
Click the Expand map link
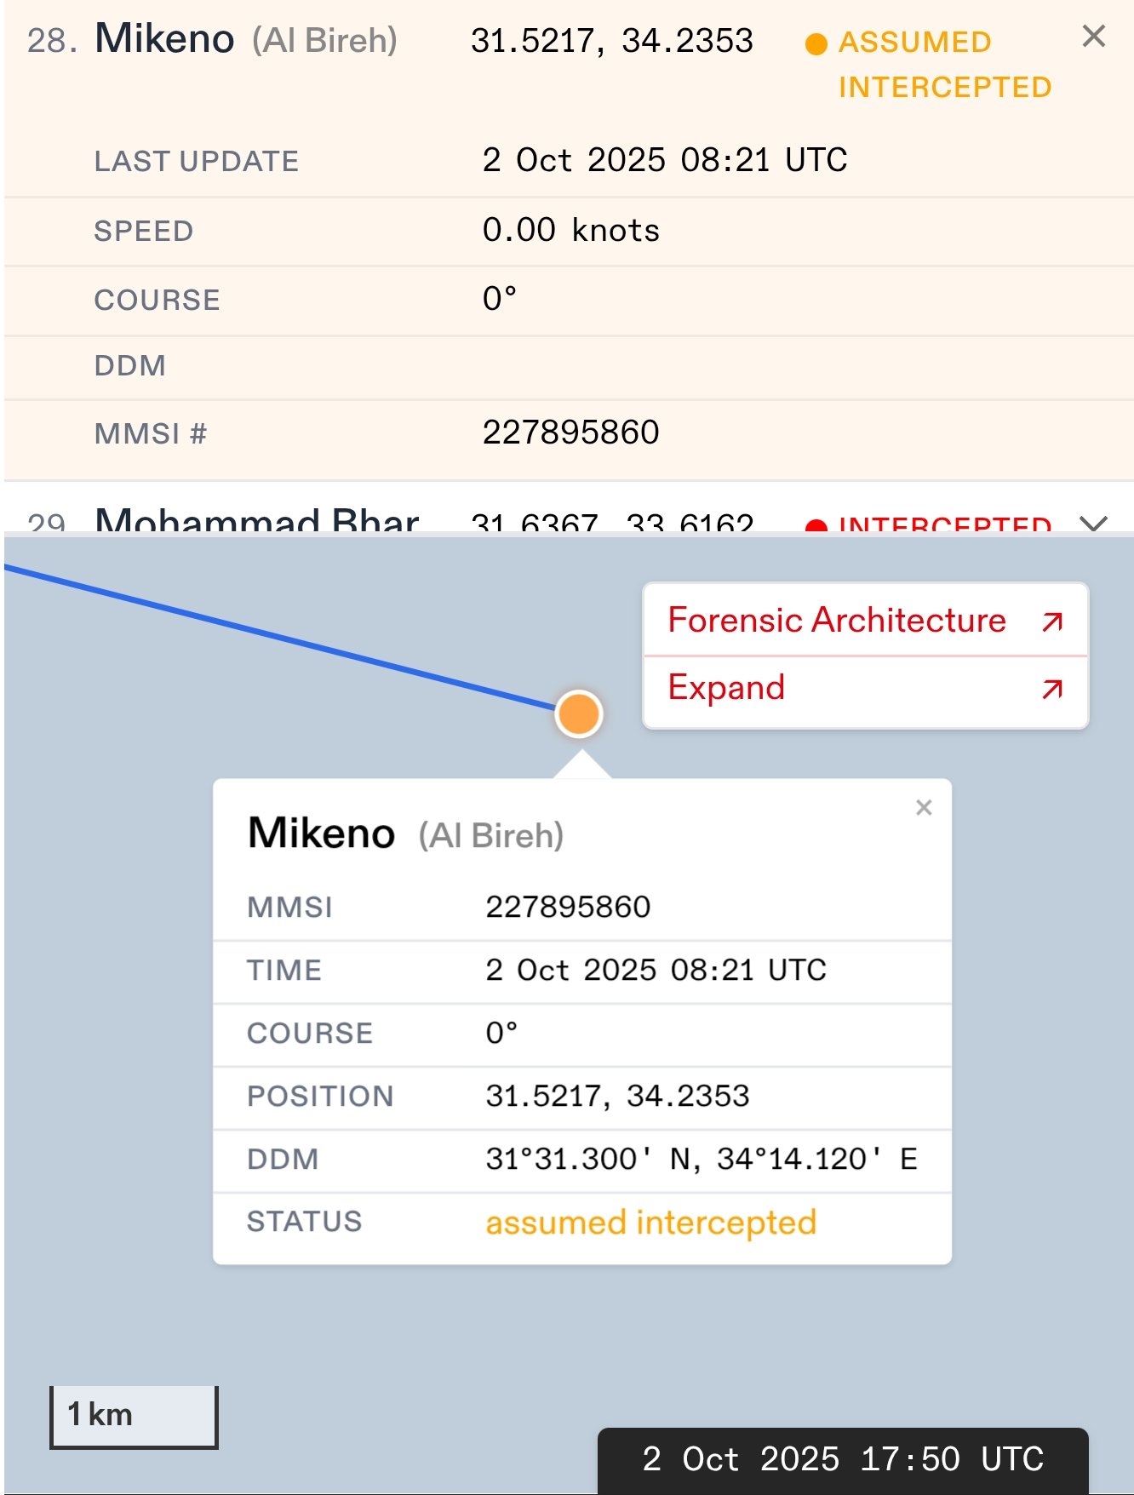(726, 688)
